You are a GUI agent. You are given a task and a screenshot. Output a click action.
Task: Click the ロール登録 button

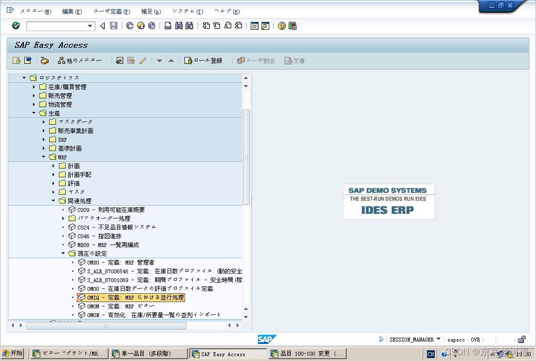pos(203,60)
